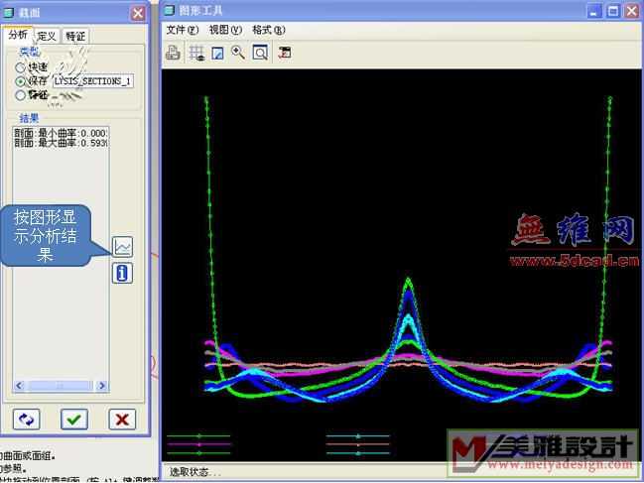644x483 pixels.
Task: Click the analysis name input field
Action: coord(93,81)
